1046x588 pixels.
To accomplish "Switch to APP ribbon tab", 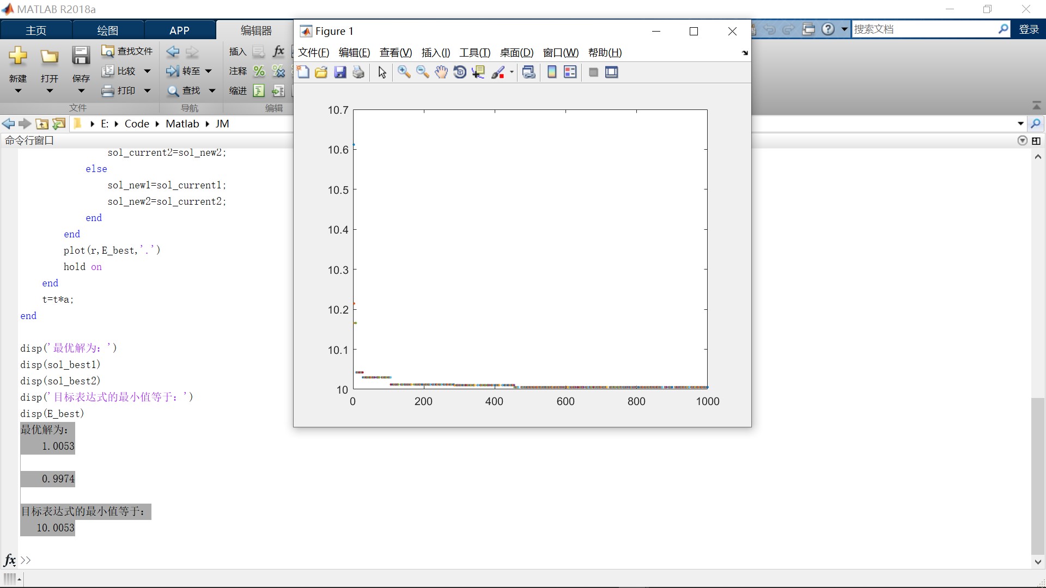I will 179,30.
